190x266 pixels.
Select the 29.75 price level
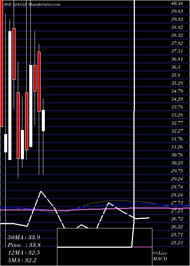tap(177, 171)
